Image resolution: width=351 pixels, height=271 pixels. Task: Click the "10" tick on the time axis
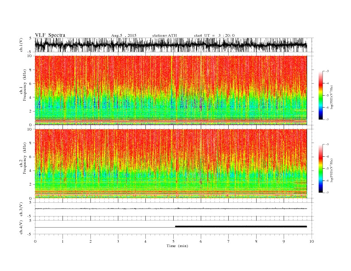(x=312, y=241)
